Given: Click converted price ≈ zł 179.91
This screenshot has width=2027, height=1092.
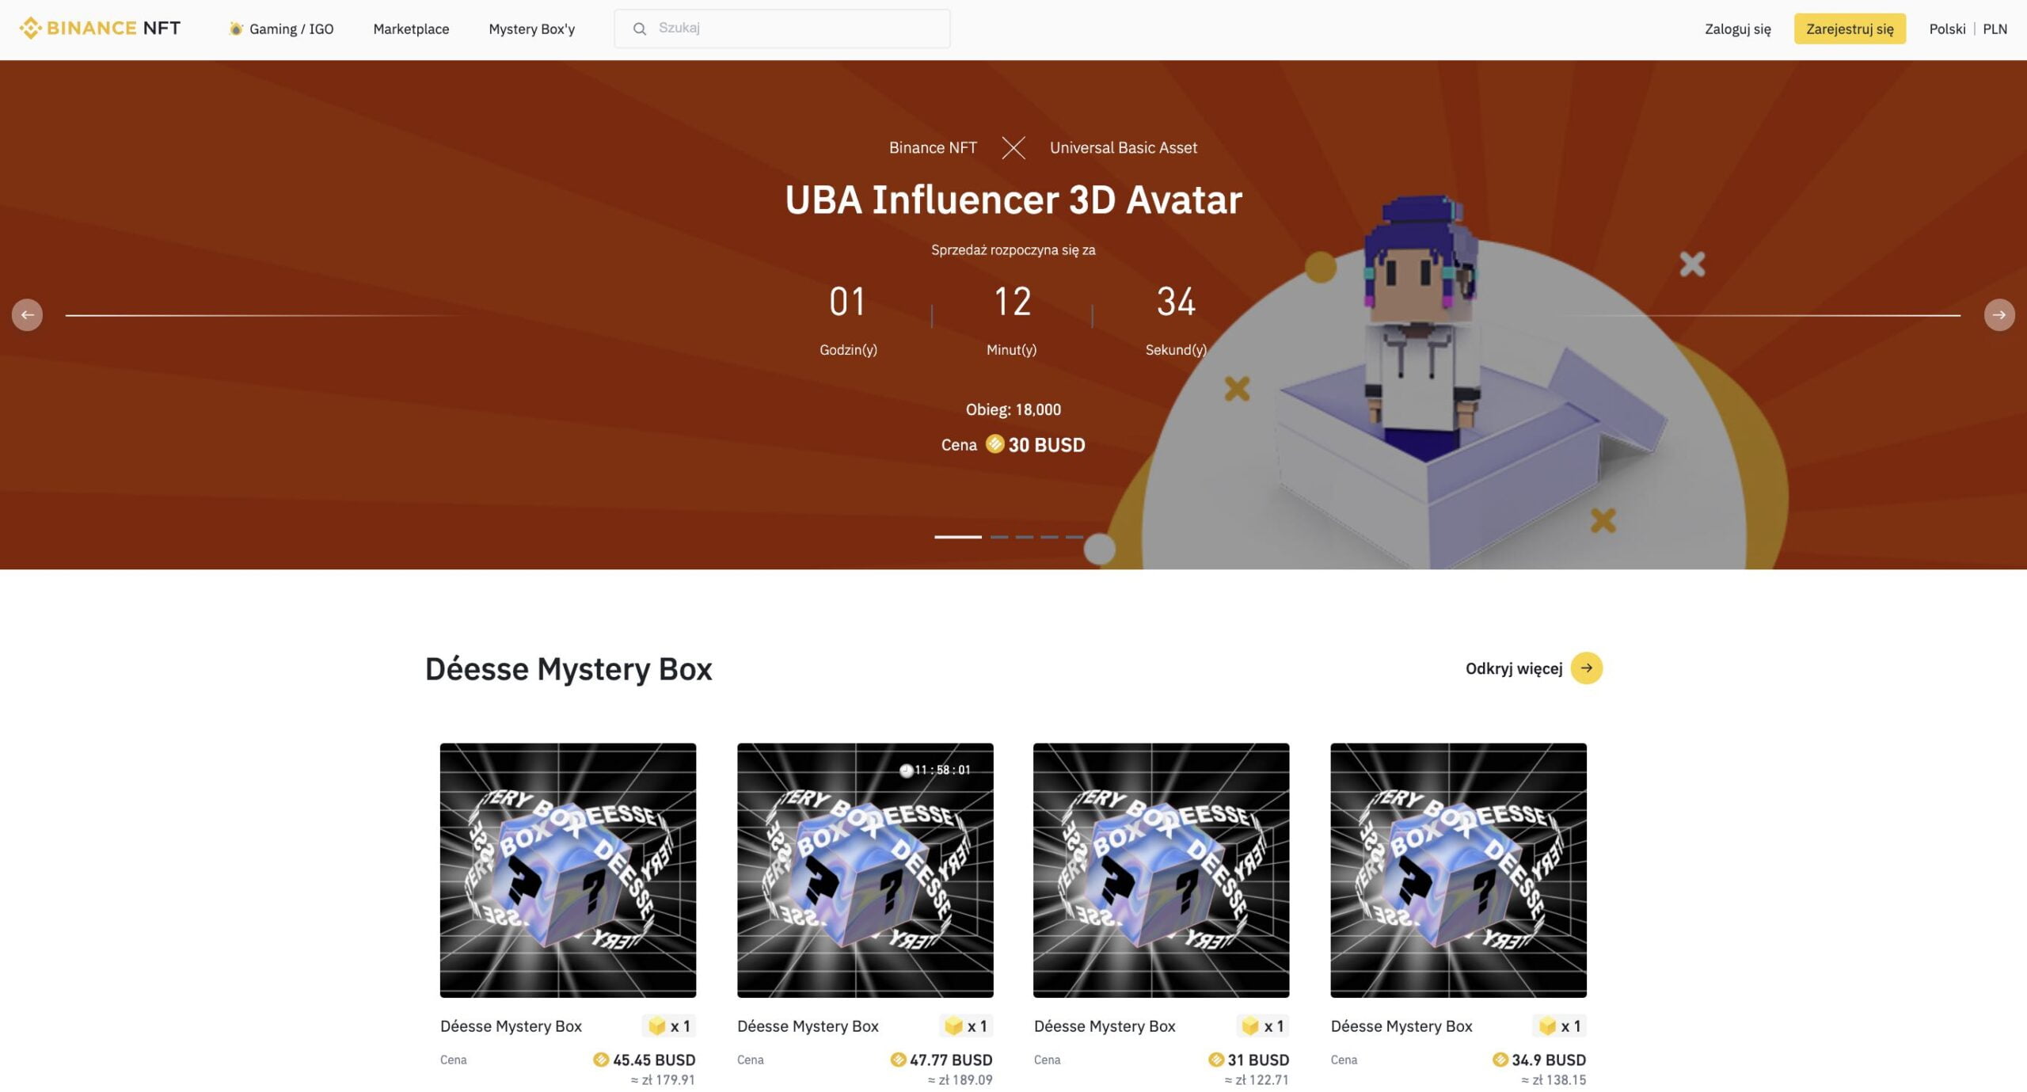Looking at the screenshot, I should coord(663,1080).
